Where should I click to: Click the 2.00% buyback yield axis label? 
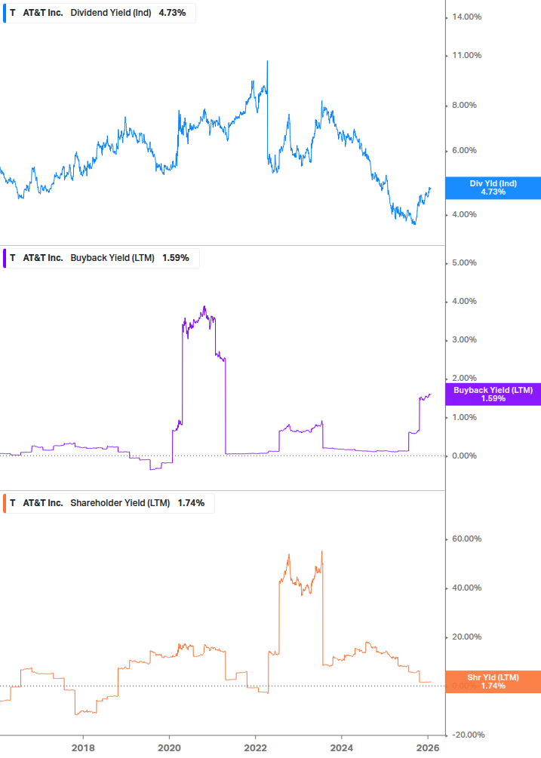coord(464,378)
